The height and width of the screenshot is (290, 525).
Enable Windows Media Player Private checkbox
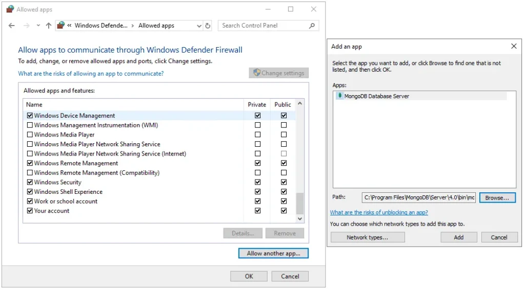pyautogui.click(x=257, y=135)
